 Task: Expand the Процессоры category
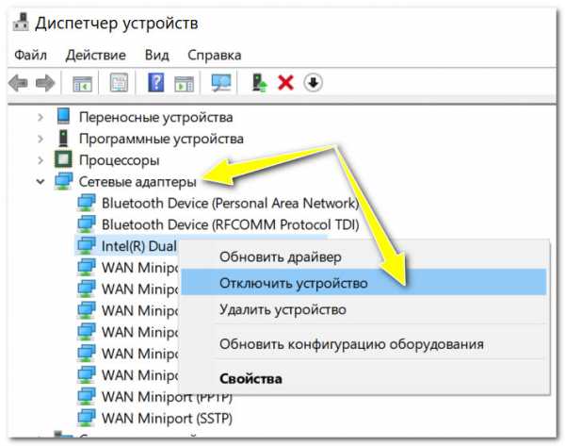(40, 159)
